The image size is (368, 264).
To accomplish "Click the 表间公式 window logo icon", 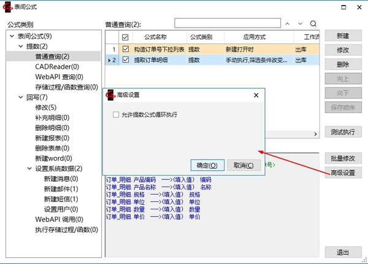I will click(8, 6).
